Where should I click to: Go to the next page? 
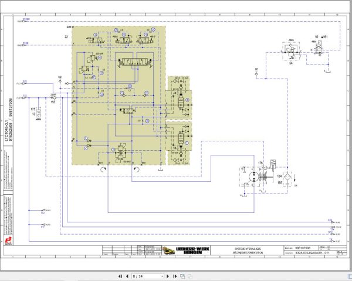pyautogui.click(x=167, y=276)
